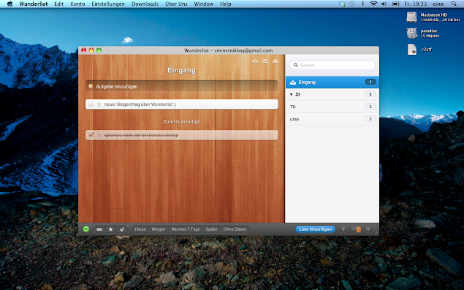Image resolution: width=464 pixels, height=290 pixels.
Task: Share list with cloud icon
Action: (x=275, y=61)
